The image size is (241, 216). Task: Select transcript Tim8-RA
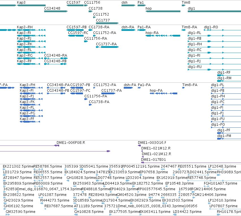tap(184, 30)
